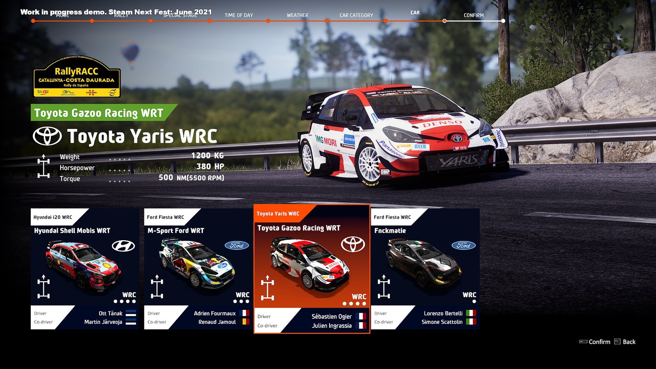
Task: Click drivetrain icon on Hyundai card
Action: pos(43,287)
